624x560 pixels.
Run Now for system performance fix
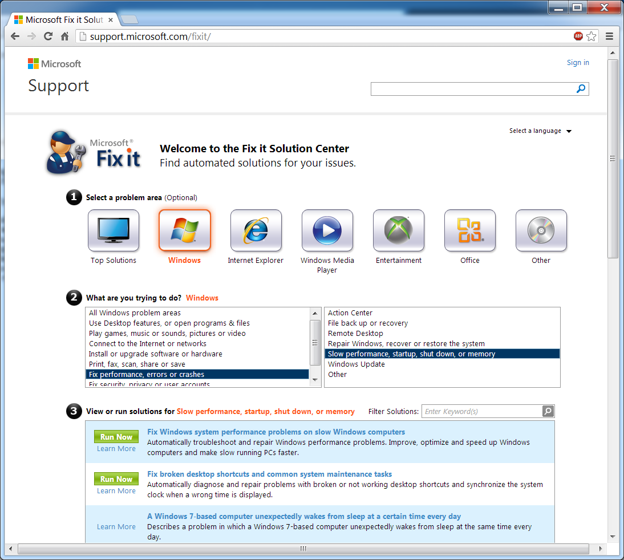coord(116,437)
